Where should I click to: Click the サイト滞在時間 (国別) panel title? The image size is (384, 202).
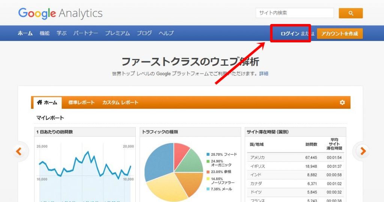click(x=268, y=132)
